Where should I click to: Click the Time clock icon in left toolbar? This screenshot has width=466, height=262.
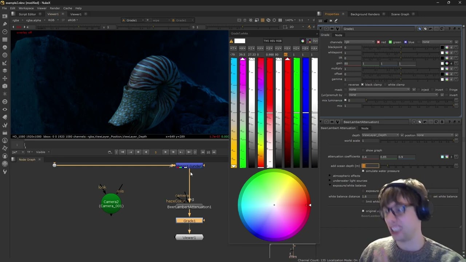pyautogui.click(x=5, y=32)
